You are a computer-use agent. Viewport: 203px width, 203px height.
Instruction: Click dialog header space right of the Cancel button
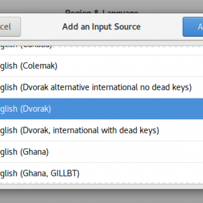click(42, 27)
